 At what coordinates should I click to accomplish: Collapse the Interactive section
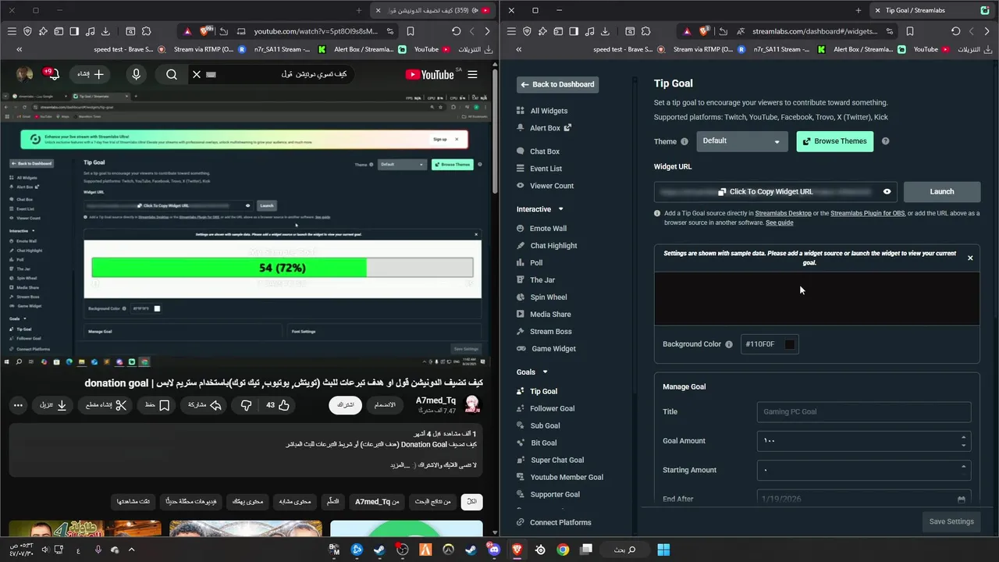[560, 209]
